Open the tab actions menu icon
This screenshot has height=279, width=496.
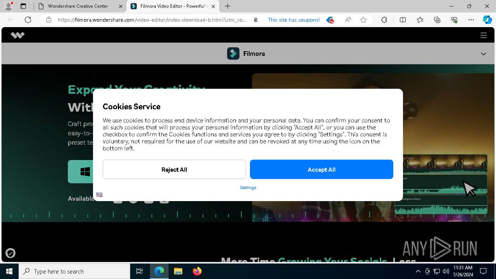coord(23,6)
